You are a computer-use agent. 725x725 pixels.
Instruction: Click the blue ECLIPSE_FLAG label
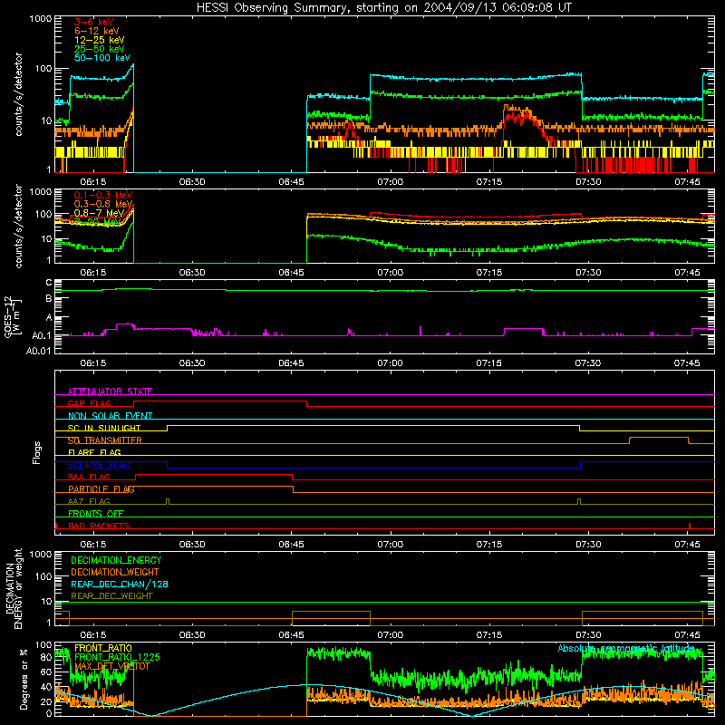[99, 465]
